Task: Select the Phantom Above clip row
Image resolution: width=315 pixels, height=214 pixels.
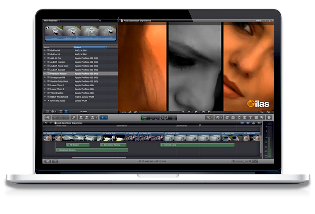Action: point(81,74)
